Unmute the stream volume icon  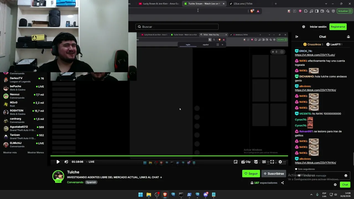pyautogui.click(x=66, y=162)
